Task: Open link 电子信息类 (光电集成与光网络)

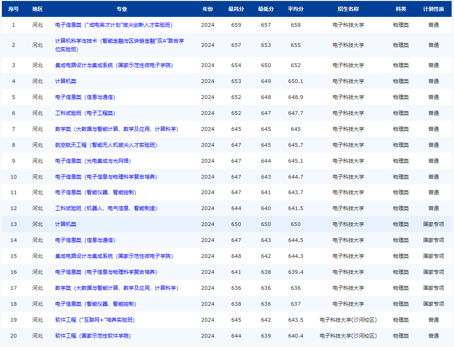Action: click(x=93, y=161)
